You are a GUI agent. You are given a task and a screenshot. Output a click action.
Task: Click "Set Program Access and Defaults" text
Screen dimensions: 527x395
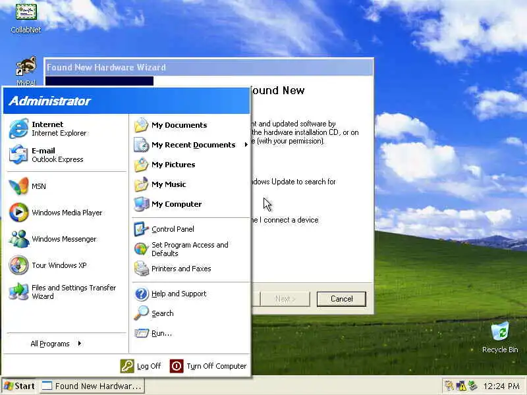point(190,250)
